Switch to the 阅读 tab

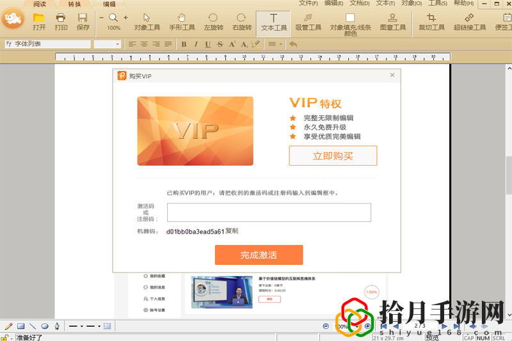40,4
